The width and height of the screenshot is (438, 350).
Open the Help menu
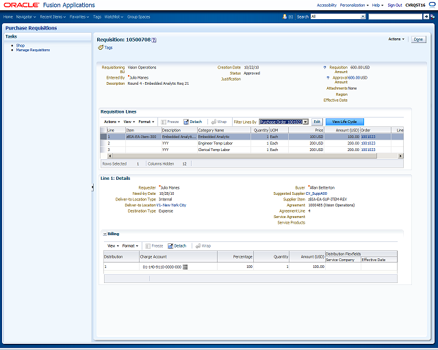point(378,5)
